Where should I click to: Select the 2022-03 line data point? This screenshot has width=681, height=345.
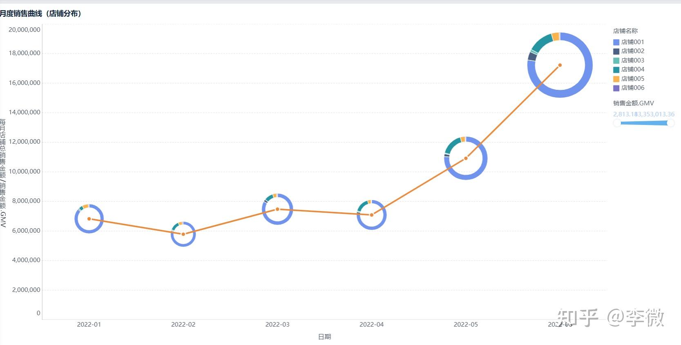tap(277, 209)
